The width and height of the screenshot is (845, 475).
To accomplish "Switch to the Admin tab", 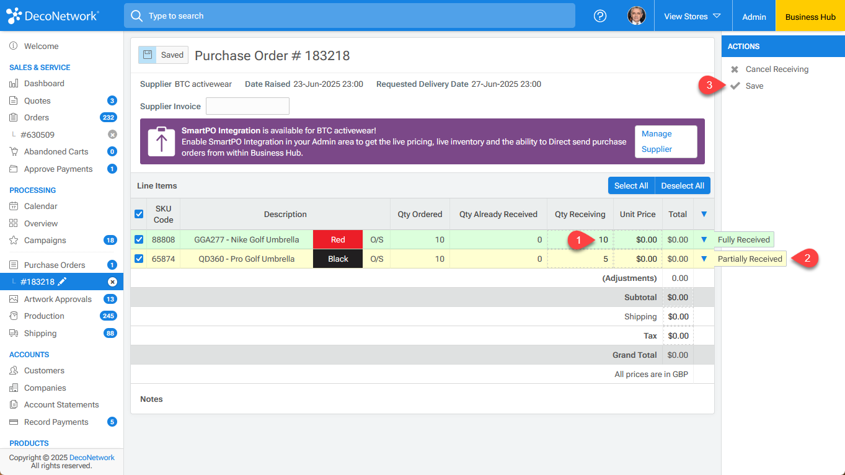I will click(x=753, y=16).
